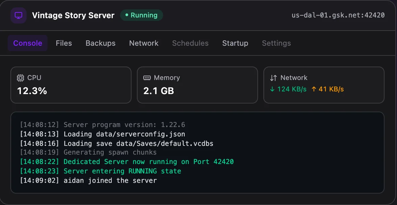The image size is (397, 205).
Task: Click the purple monitor server icon
Action: tap(19, 15)
